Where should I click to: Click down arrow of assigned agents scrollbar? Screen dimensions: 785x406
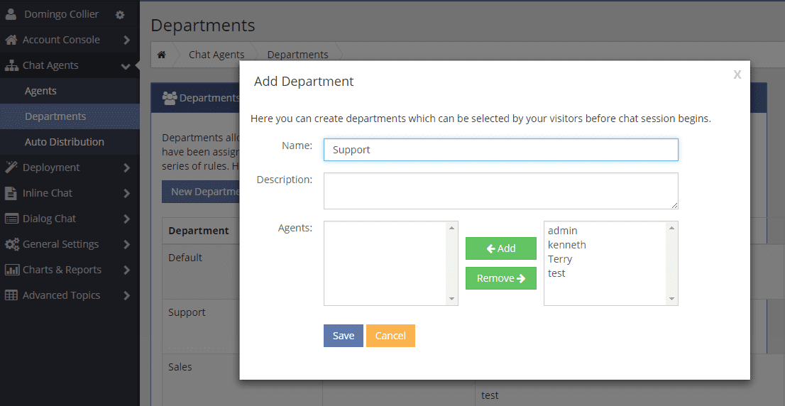coord(452,299)
